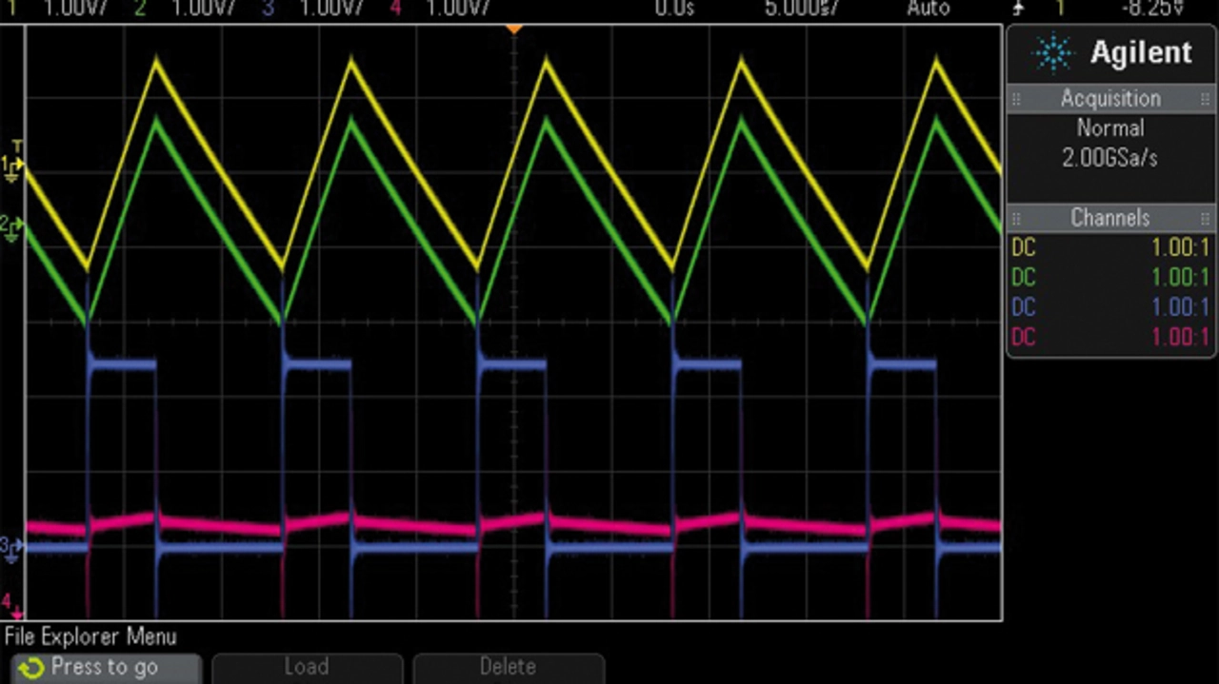Select channel 4 pink ground marker
The image size is (1219, 684).
click(x=9, y=603)
